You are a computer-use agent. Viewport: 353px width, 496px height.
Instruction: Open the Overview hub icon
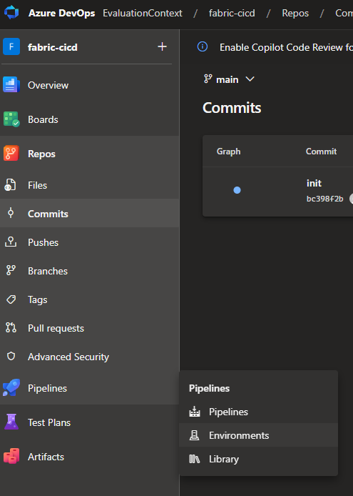[x=11, y=85]
